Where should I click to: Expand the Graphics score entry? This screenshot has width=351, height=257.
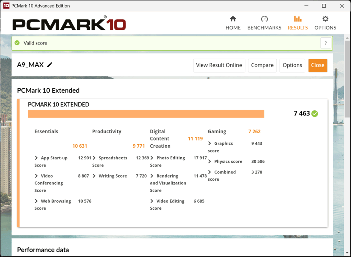click(210, 144)
